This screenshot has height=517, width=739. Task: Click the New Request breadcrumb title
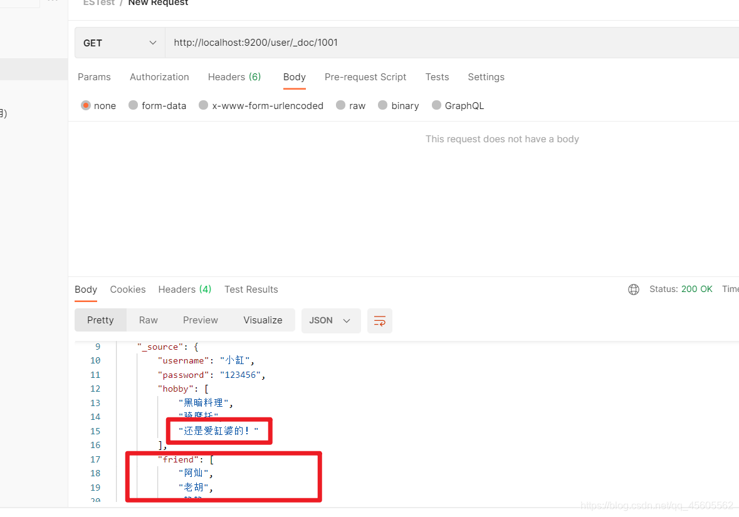click(158, 3)
